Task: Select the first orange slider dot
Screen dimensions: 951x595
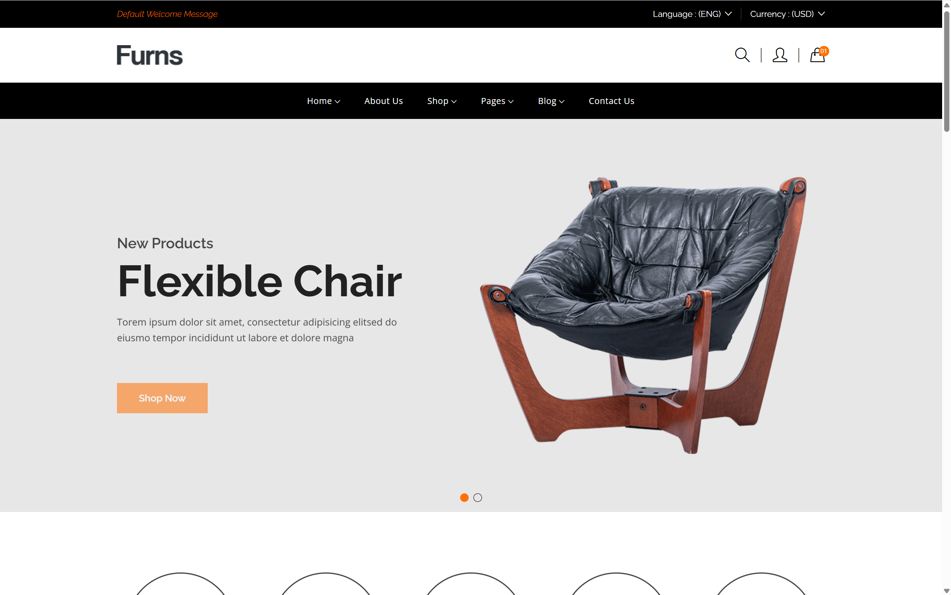Action: [464, 497]
